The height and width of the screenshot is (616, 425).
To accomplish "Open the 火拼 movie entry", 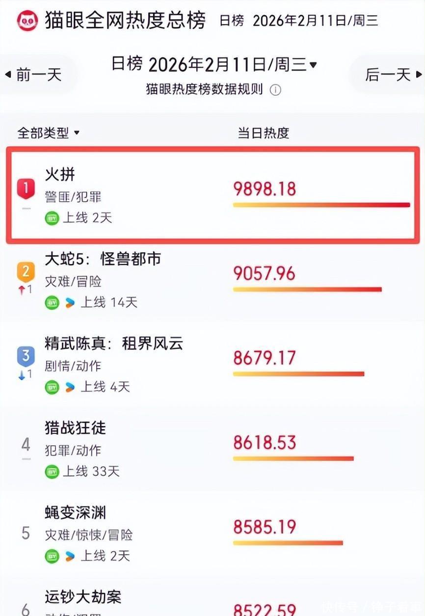I will [60, 174].
